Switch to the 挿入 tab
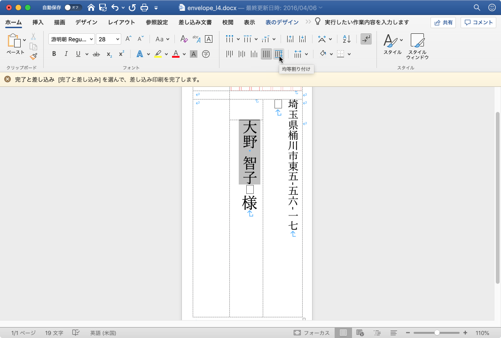The width and height of the screenshot is (501, 338). click(38, 23)
